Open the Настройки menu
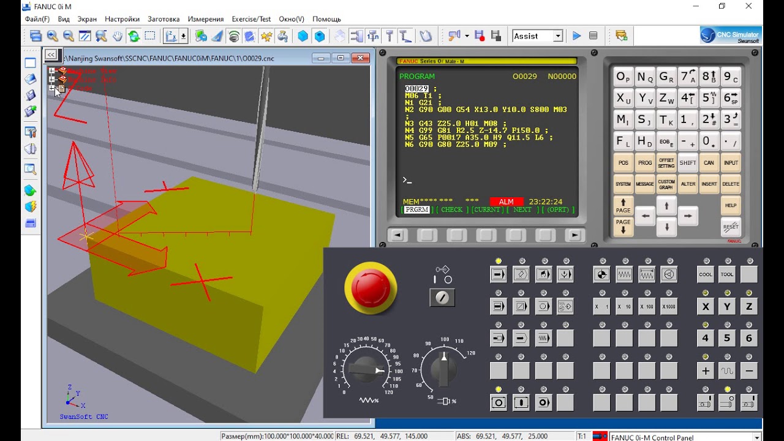The width and height of the screenshot is (784, 441). (122, 19)
